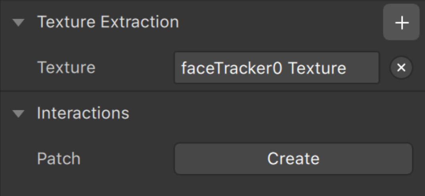Hide the Patch row via section arrow
The height and width of the screenshot is (196, 425).
pos(18,113)
